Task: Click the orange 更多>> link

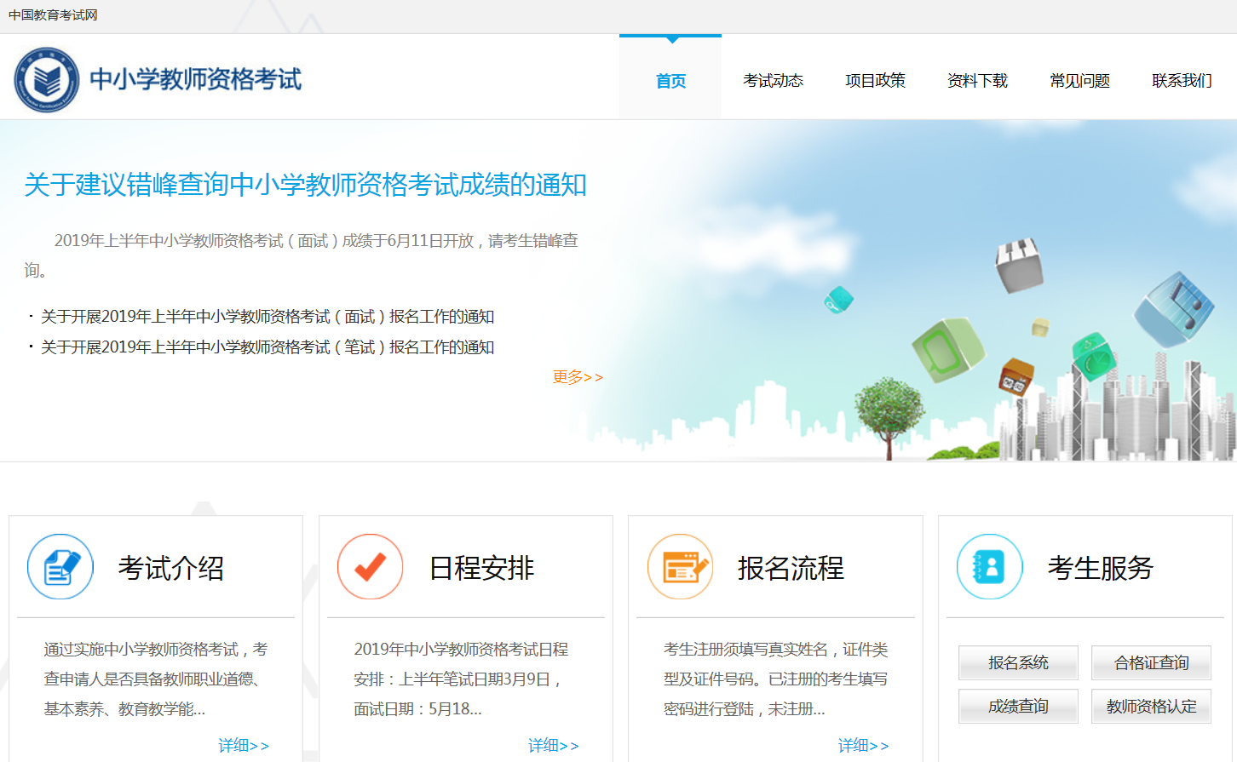Action: (x=578, y=377)
